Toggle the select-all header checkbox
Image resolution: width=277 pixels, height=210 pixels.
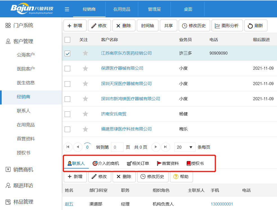[x=67, y=40]
